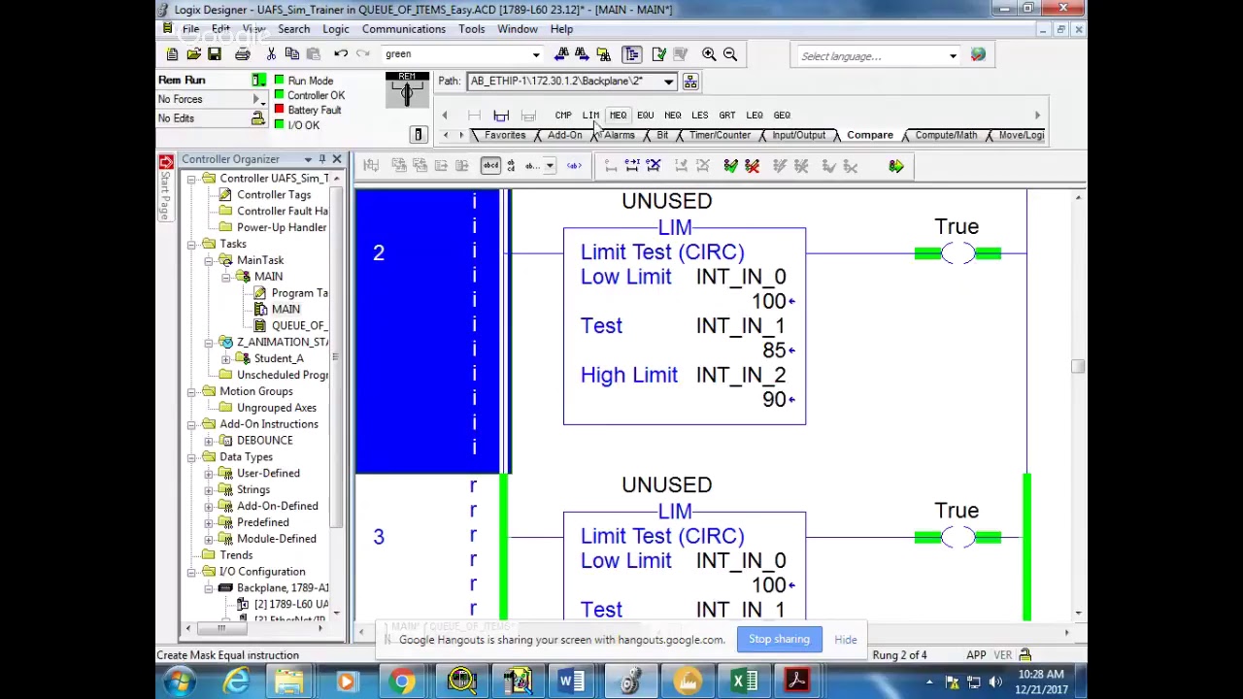
Task: Collapse the I/O Configuration folder node
Action: pos(192,572)
